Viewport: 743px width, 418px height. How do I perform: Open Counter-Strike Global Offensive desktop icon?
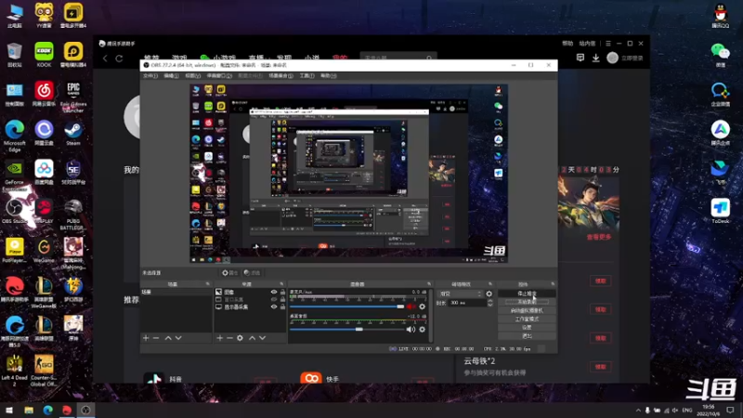tap(44, 371)
